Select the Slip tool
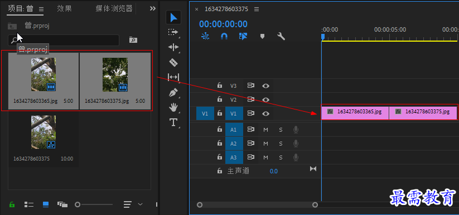Screen dimensions: 459x215 point(173,77)
